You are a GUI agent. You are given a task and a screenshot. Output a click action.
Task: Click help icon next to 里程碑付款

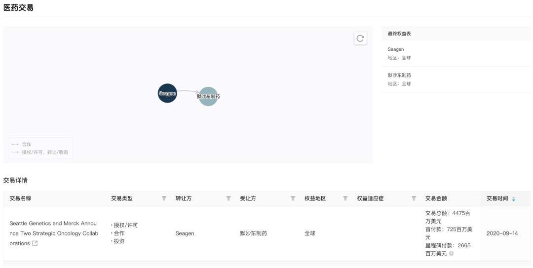[452, 253]
